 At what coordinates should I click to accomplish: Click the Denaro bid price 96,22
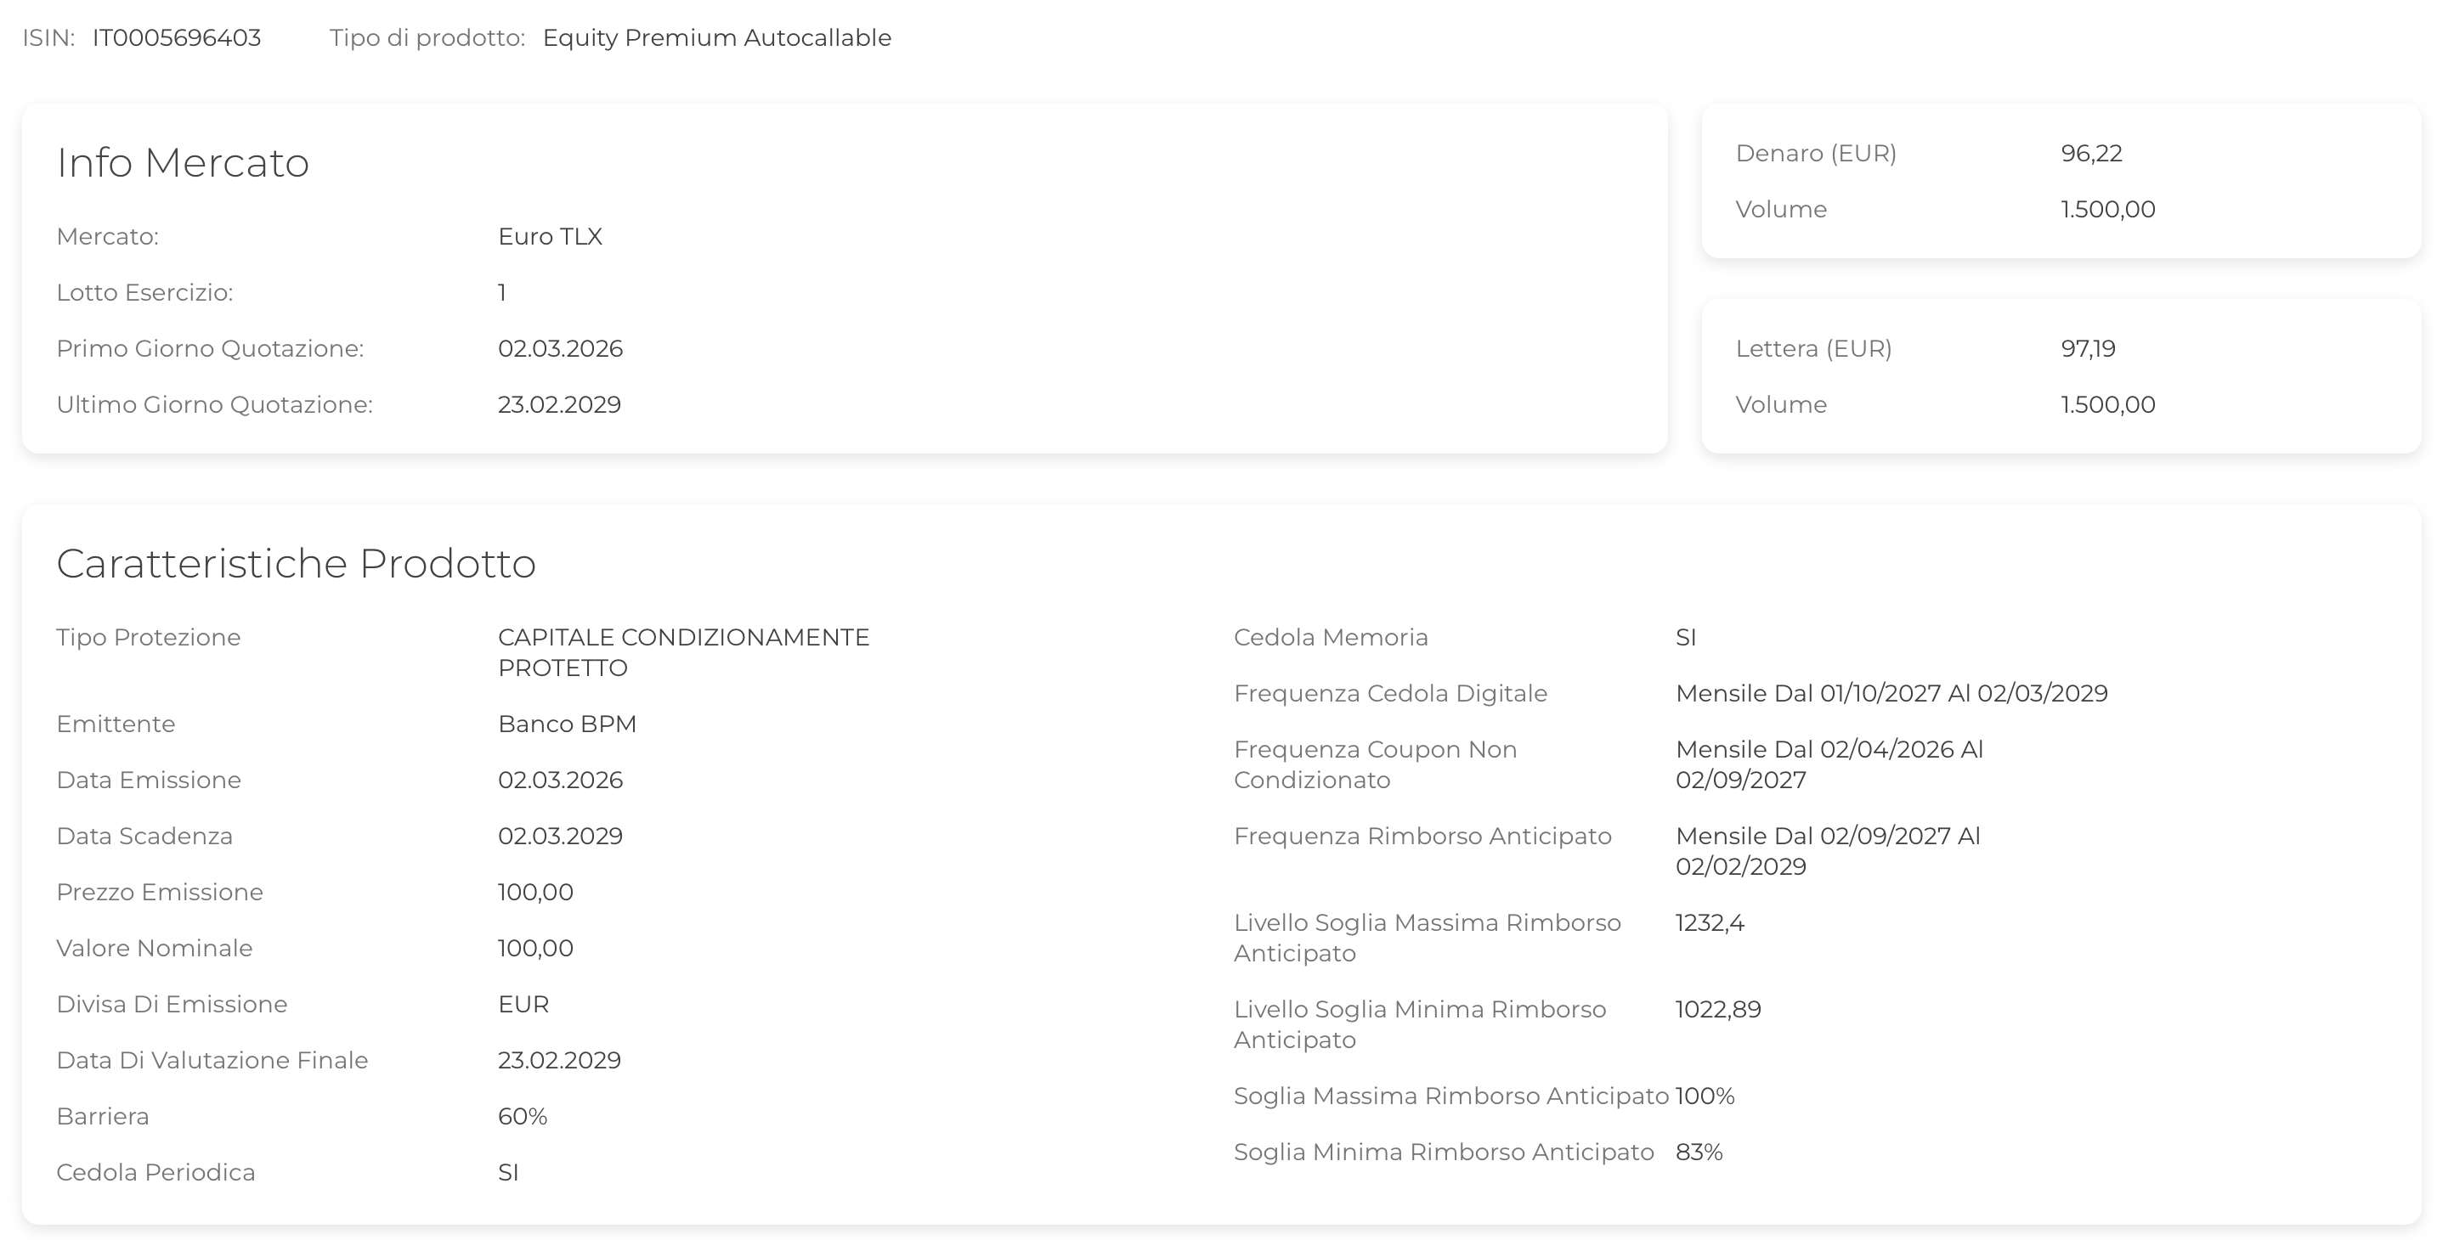(x=2091, y=153)
